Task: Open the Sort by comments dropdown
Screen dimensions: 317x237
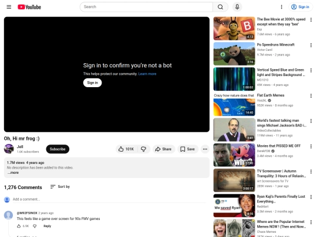Action: (x=60, y=187)
